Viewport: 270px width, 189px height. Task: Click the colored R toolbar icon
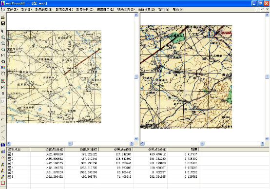point(3,68)
